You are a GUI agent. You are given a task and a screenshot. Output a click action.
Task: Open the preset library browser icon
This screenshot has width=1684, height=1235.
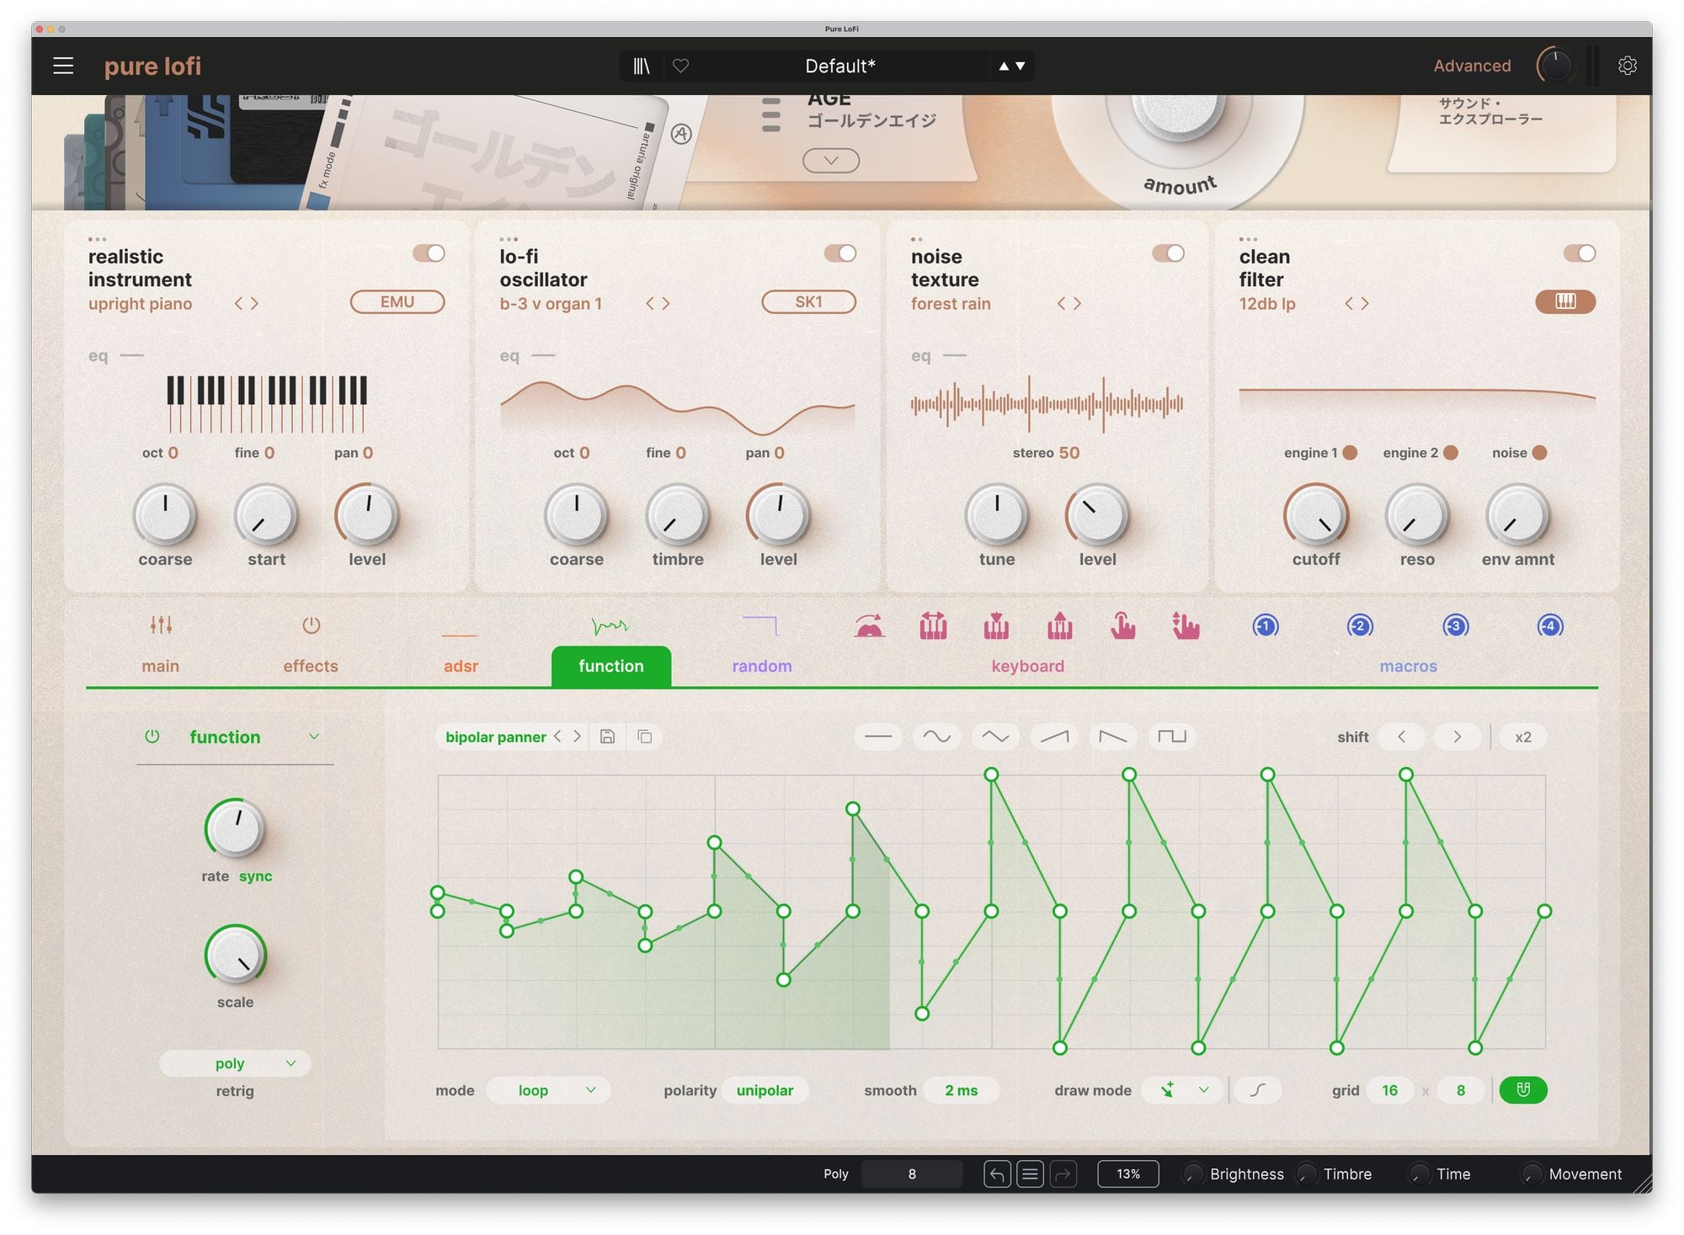click(642, 66)
